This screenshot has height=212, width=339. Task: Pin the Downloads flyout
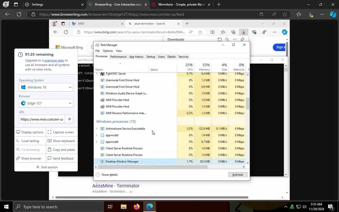[242, 39]
